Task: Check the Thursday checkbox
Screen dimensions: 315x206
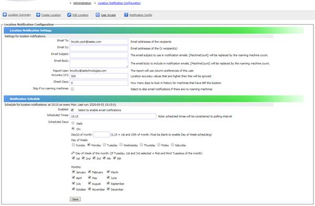Action: click(141, 144)
